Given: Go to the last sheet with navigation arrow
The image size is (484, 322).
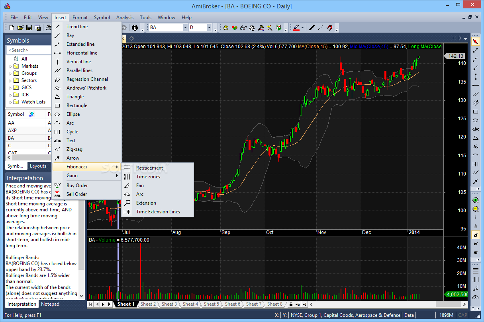Looking at the screenshot, I should click(x=109, y=304).
